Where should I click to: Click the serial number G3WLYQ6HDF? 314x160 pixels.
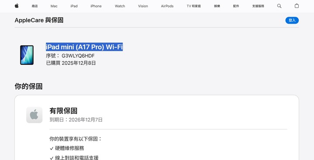[x=78, y=56]
